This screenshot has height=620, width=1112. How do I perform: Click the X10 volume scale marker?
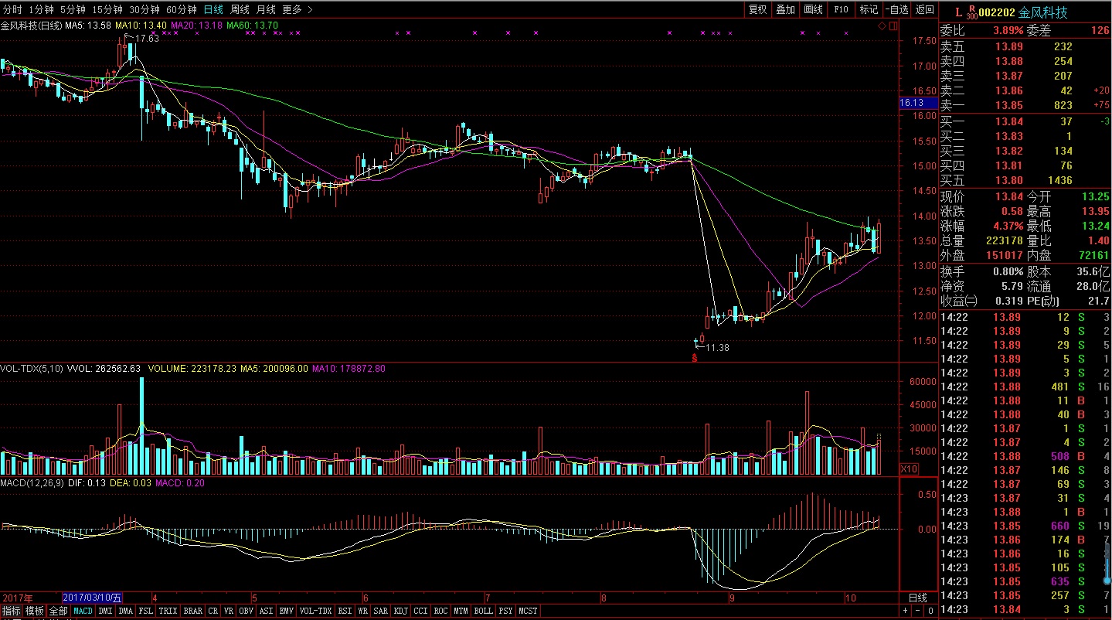[x=910, y=469]
